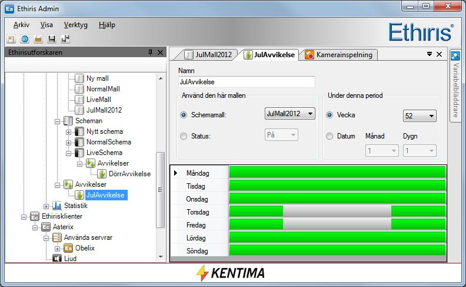Switch to the JulAvvikelse tab
The height and width of the screenshot is (287, 466).
[x=269, y=55]
